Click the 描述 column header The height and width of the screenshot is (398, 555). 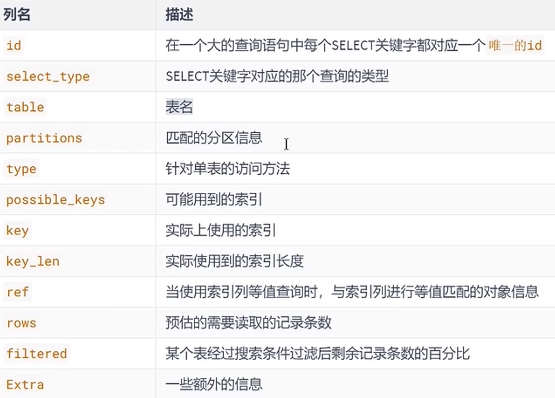179,15
